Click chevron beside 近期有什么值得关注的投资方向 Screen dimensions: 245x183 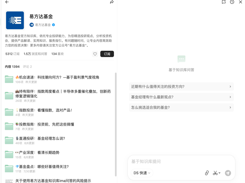(x=230, y=87)
